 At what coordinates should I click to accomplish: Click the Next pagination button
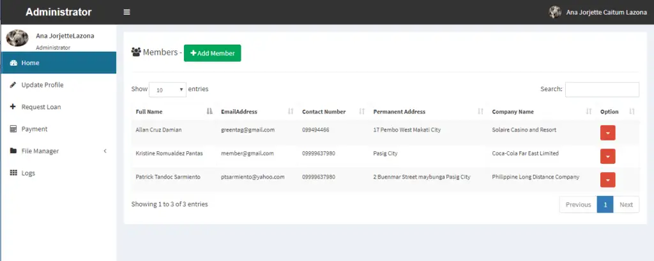pyautogui.click(x=626, y=204)
